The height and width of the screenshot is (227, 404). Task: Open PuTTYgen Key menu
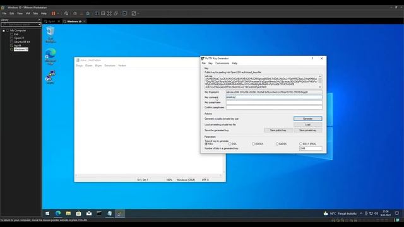210,63
